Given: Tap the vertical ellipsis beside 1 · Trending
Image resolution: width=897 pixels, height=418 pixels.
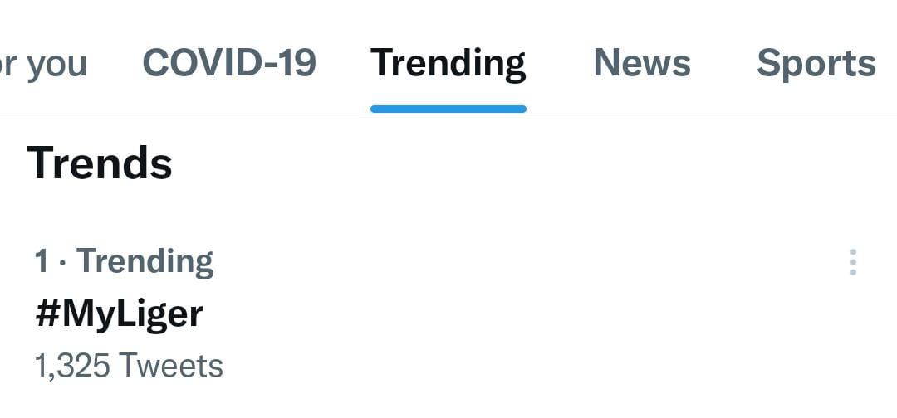Looking at the screenshot, I should point(853,262).
